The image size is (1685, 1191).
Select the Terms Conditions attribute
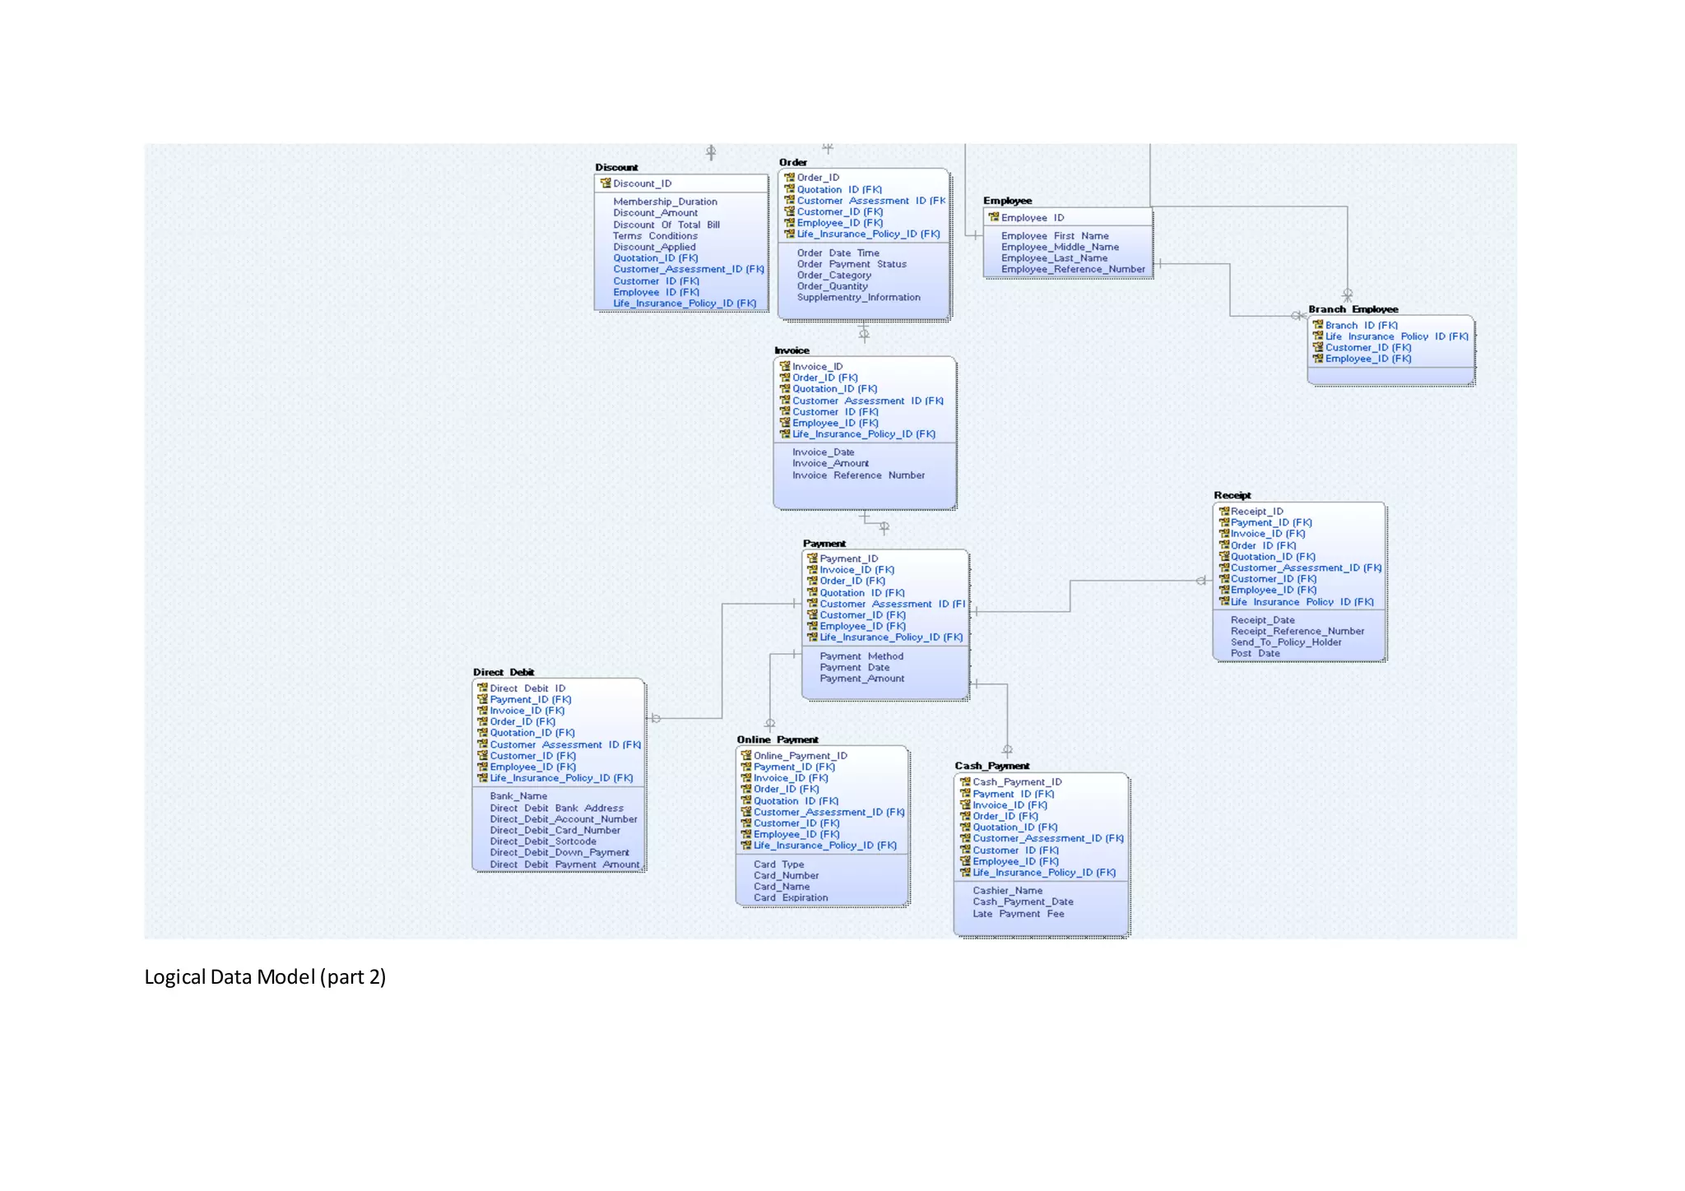pyautogui.click(x=655, y=235)
